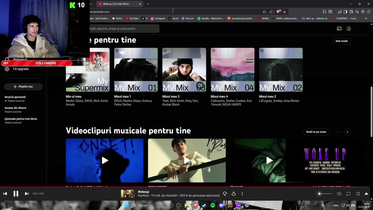The image size is (373, 210).
Task: Open the My Mix 01 card
Action: point(136,70)
